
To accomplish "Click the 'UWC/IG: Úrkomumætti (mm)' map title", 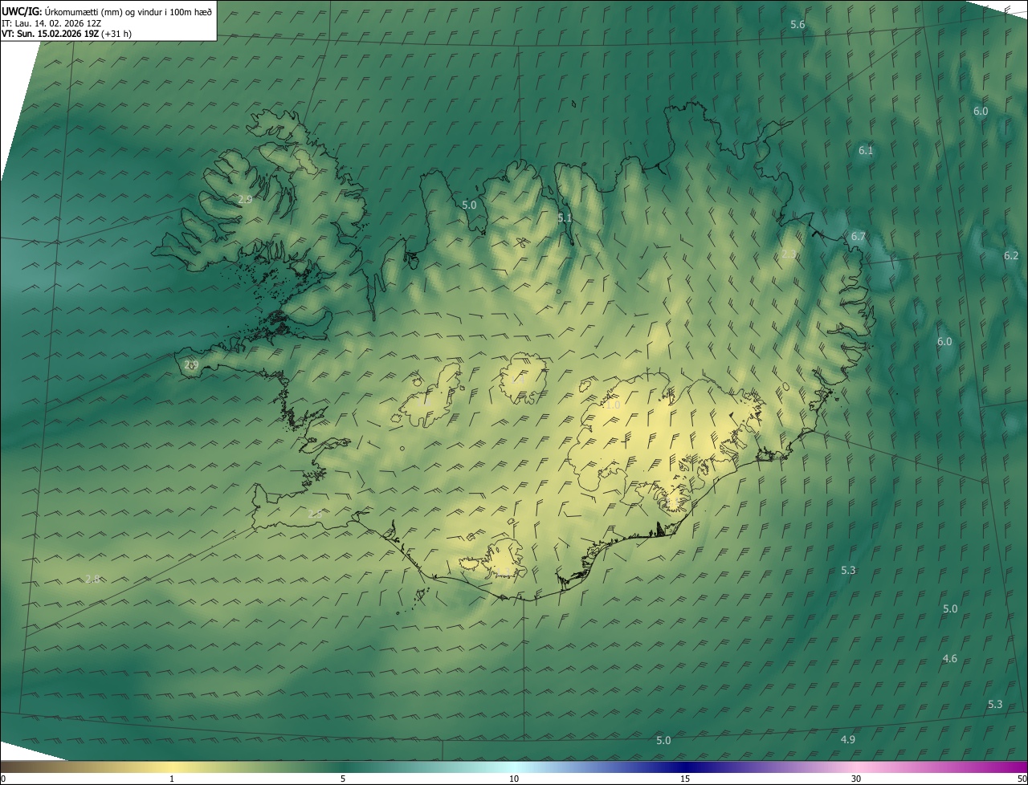I will click(x=108, y=11).
